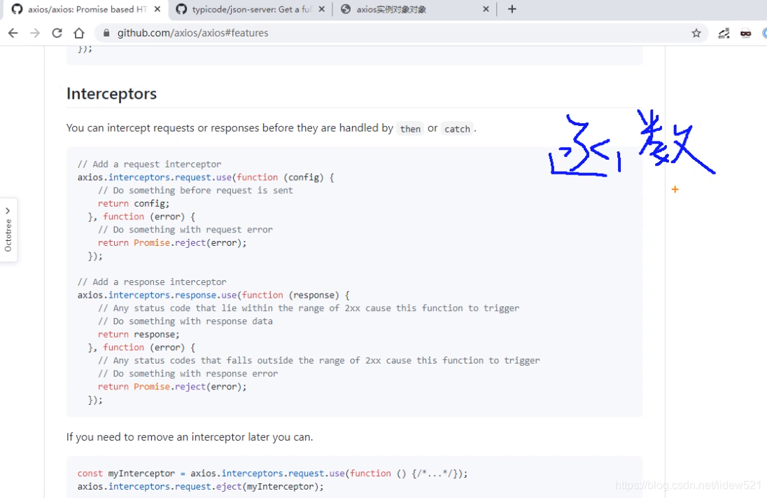Reload the current GitHub page
This screenshot has width=767, height=498.
(57, 33)
